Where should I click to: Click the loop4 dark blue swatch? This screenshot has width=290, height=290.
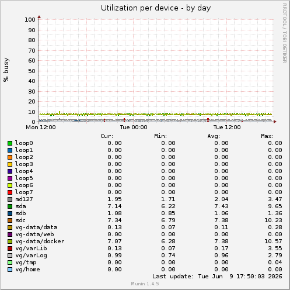click(x=10, y=171)
